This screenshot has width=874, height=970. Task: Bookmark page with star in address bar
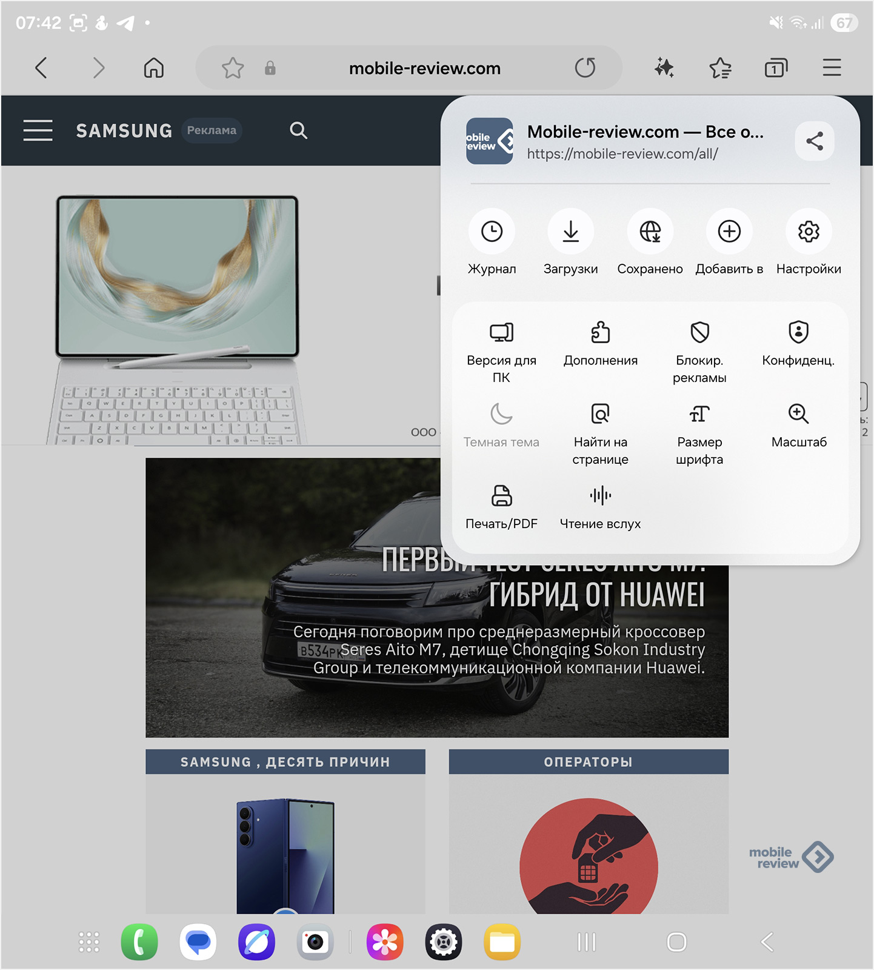tap(233, 68)
